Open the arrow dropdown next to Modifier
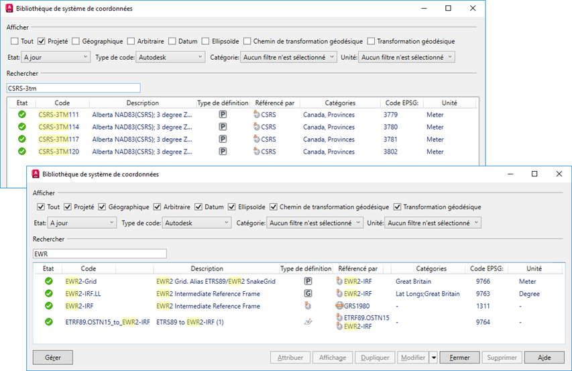 click(x=434, y=358)
